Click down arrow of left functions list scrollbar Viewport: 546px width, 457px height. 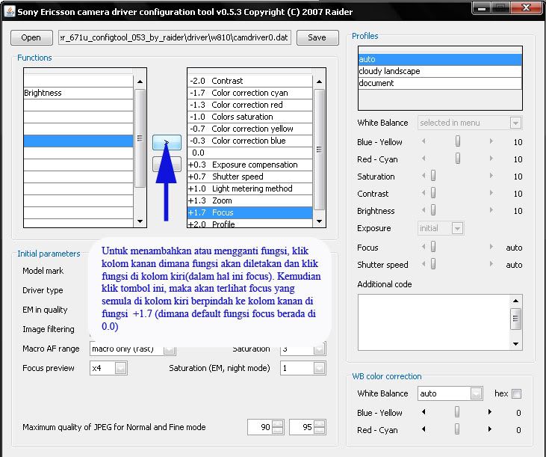pyautogui.click(x=140, y=221)
